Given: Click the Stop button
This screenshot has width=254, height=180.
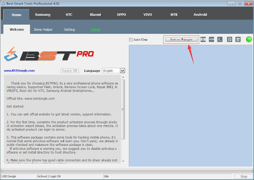Looking at the screenshot, I should click(x=244, y=176).
